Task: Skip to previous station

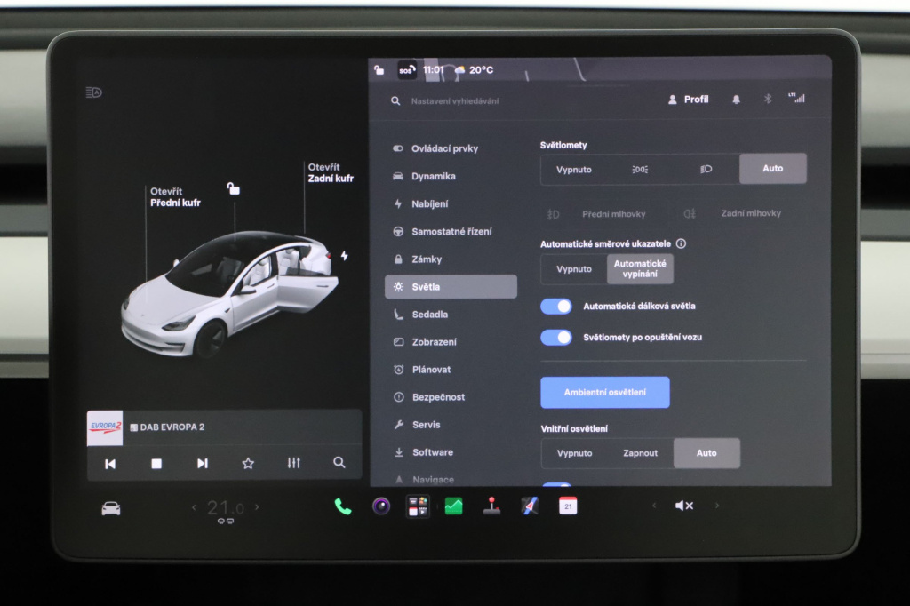Action: 110,464
